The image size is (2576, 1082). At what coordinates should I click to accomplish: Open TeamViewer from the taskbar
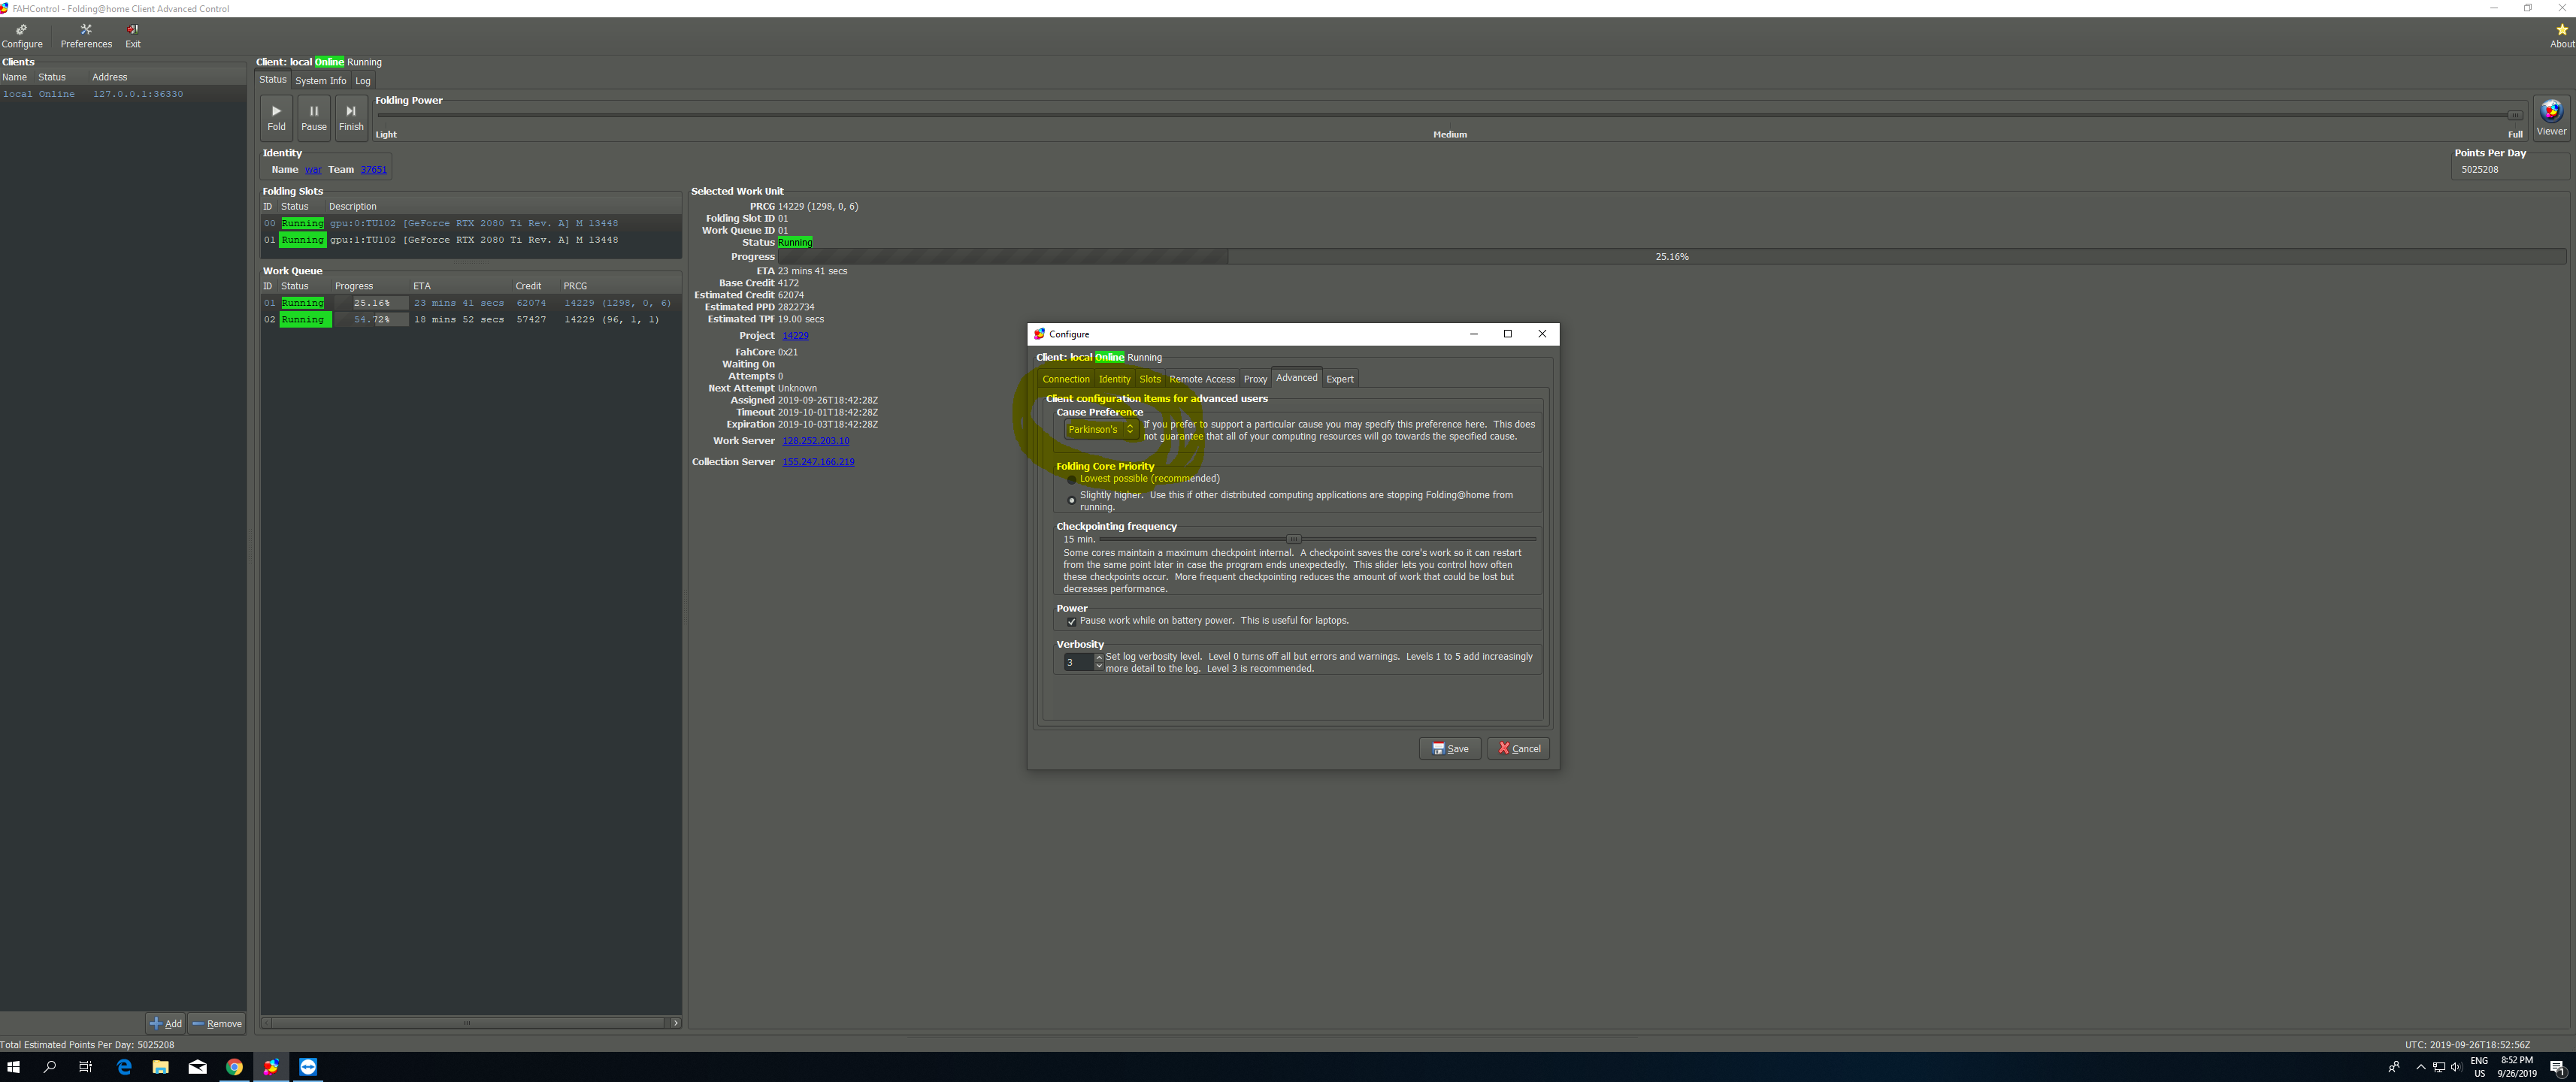[x=308, y=1067]
